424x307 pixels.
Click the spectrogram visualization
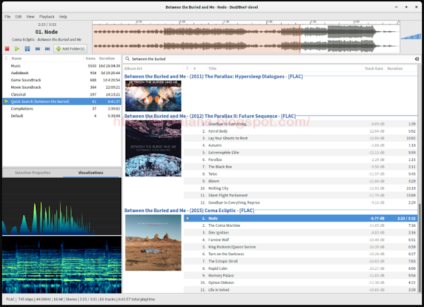62,265
